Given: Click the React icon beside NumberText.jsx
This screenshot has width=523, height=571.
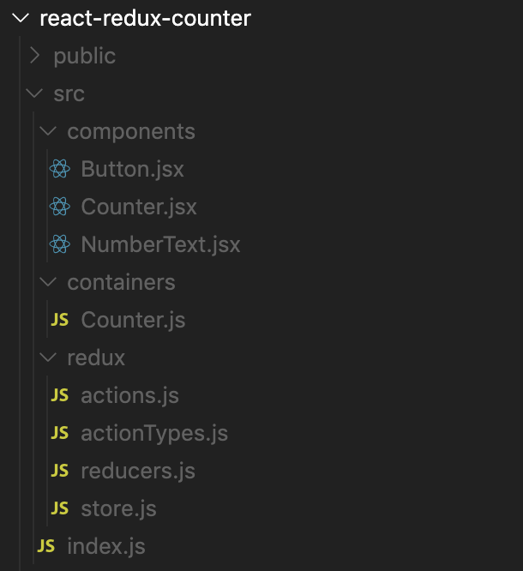Looking at the screenshot, I should [59, 245].
